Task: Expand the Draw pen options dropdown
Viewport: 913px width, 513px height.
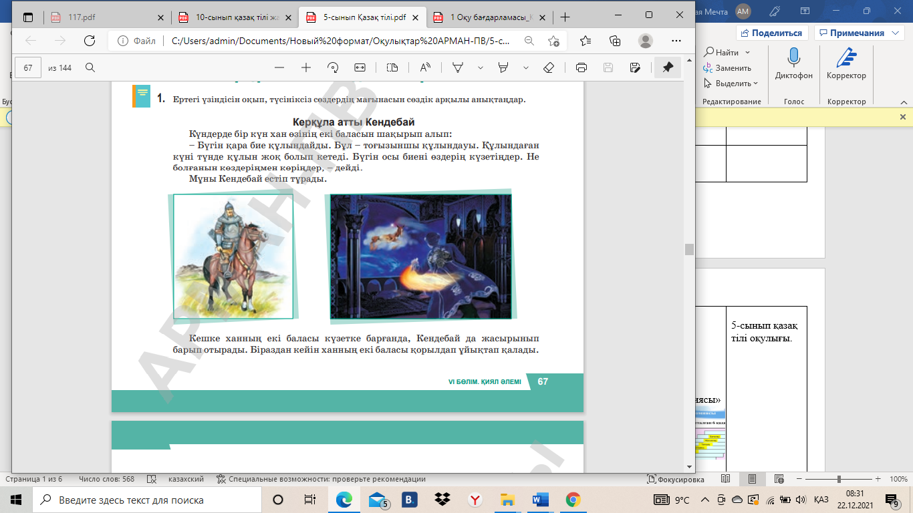Action: [x=480, y=67]
